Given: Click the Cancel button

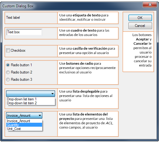Looking at the screenshot, I should click(140, 26).
